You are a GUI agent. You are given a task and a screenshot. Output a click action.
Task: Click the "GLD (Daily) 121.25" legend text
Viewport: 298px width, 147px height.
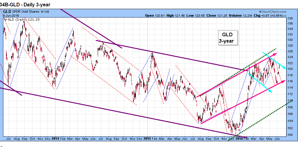(x=24, y=19)
